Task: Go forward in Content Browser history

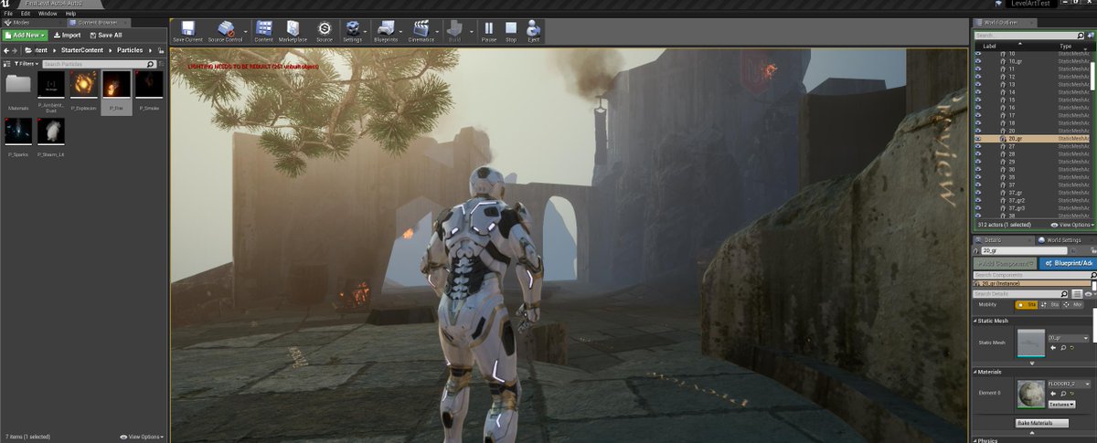Action: 15,50
